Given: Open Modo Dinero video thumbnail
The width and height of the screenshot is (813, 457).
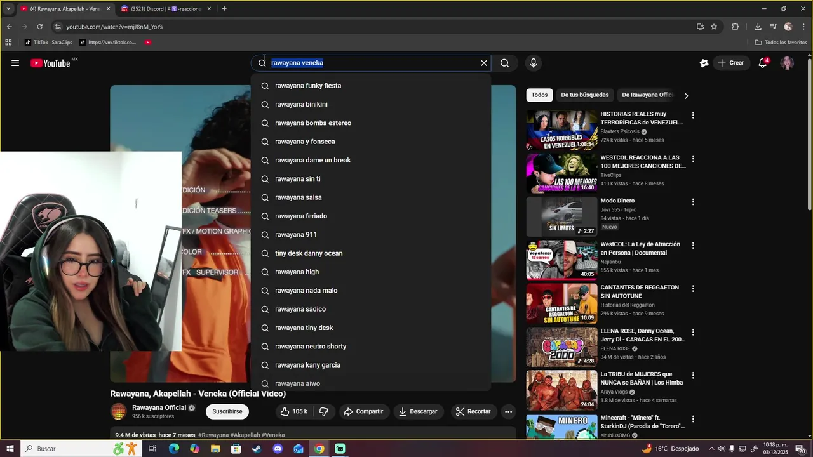Looking at the screenshot, I should [x=561, y=217].
